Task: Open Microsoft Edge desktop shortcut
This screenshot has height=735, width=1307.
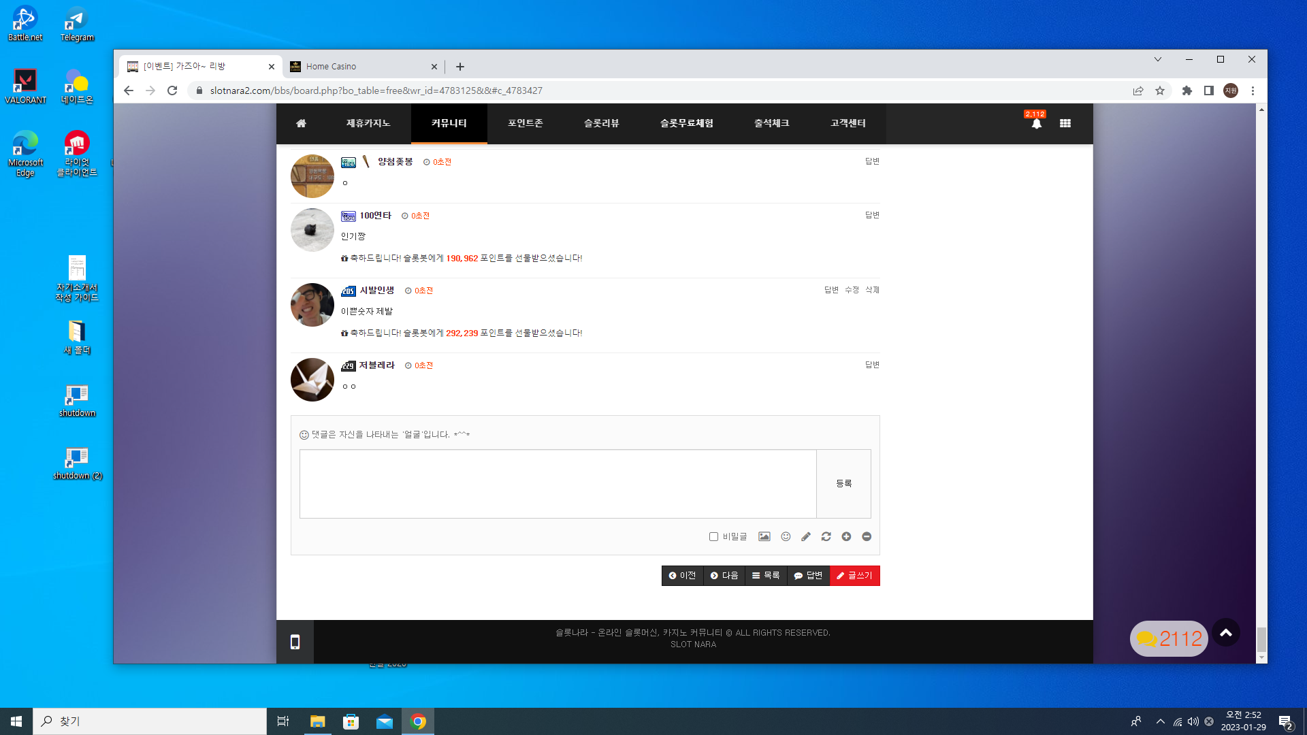Action: click(x=25, y=154)
